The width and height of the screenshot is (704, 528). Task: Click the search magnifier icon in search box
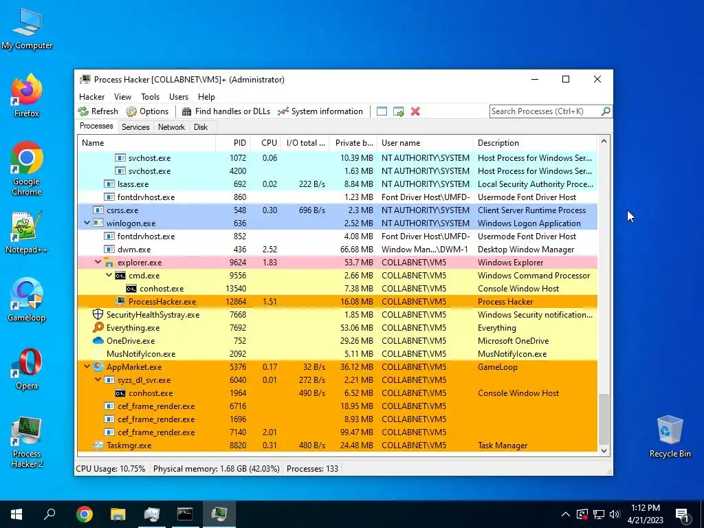[x=606, y=111]
